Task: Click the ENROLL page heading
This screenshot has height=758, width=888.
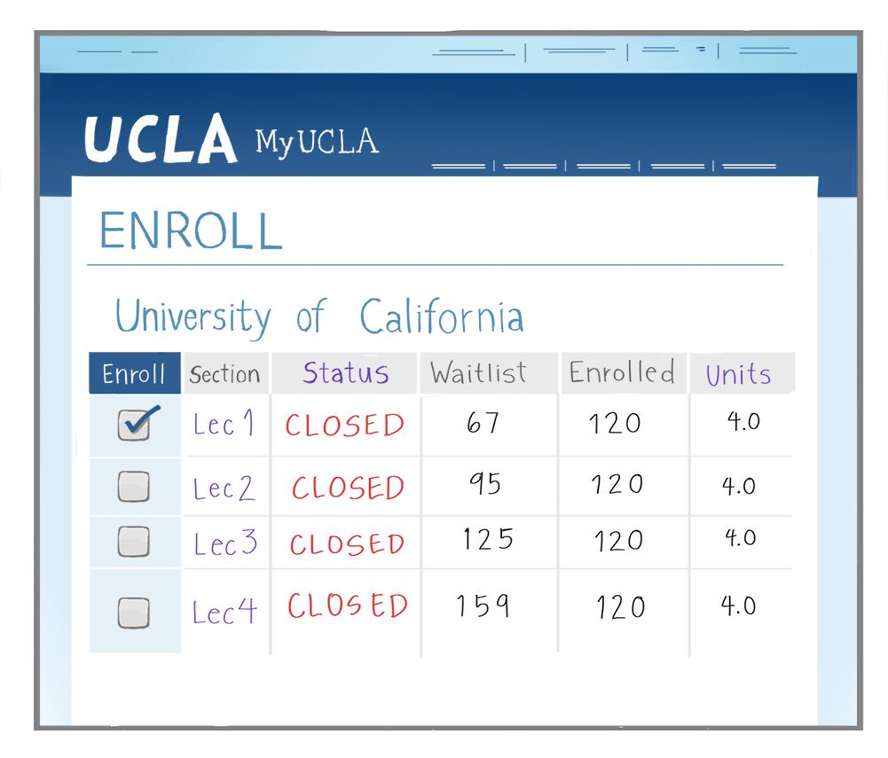Action: pos(191,231)
